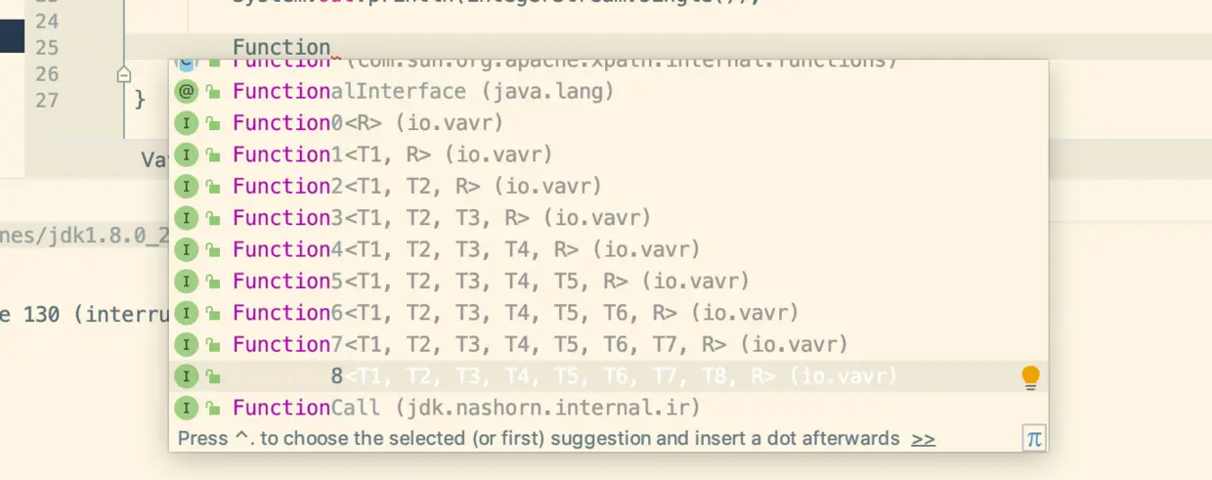Click the public lock icon beside Function7
Image resolution: width=1212 pixels, height=480 pixels.
coord(211,345)
